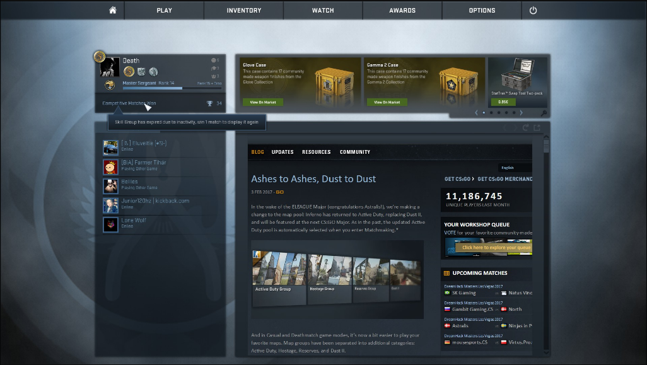Viewport: 647px width, 365px height.
Task: Click the teacher commendation icon
Action: (213, 68)
